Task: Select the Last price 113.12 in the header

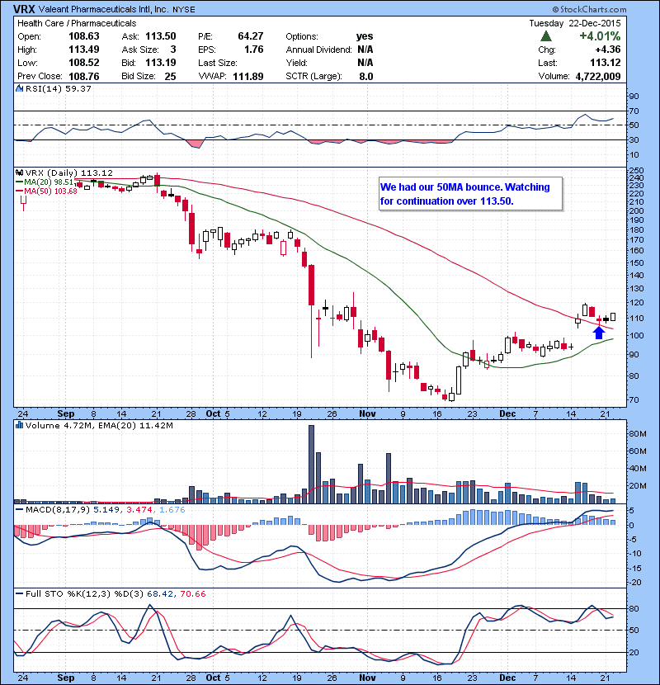Action: pyautogui.click(x=606, y=63)
